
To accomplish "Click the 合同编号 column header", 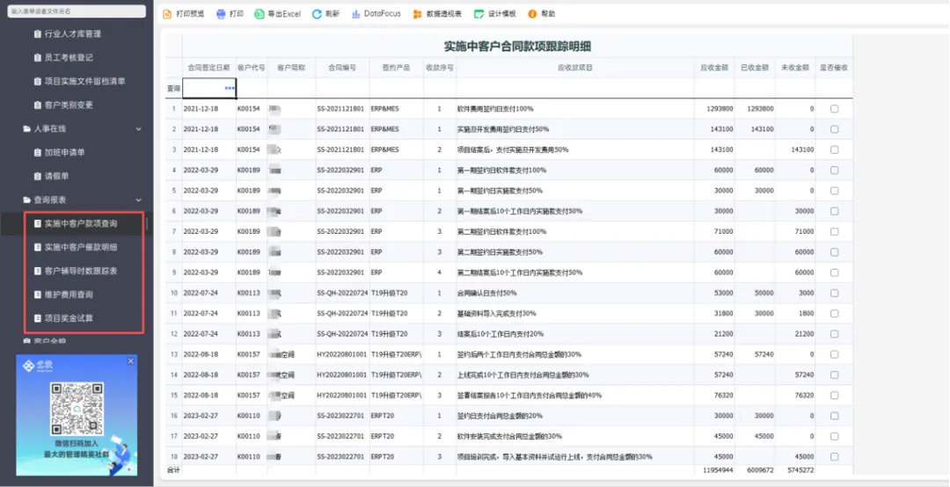I will 342,68.
